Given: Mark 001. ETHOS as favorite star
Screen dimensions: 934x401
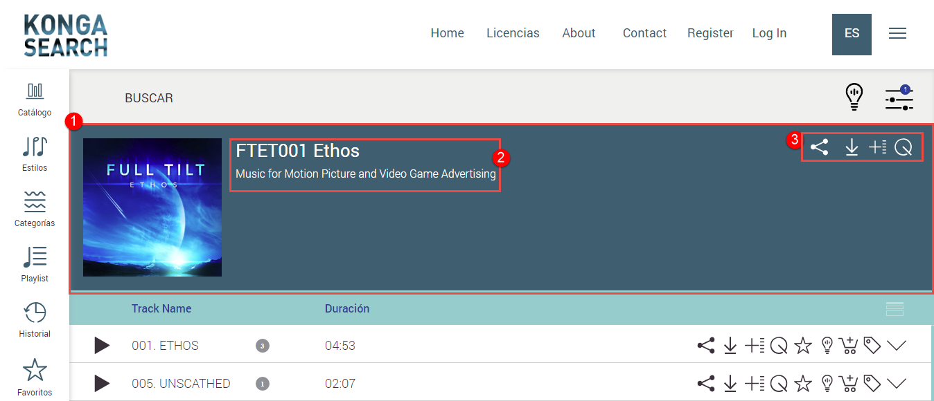Looking at the screenshot, I should click(803, 345).
